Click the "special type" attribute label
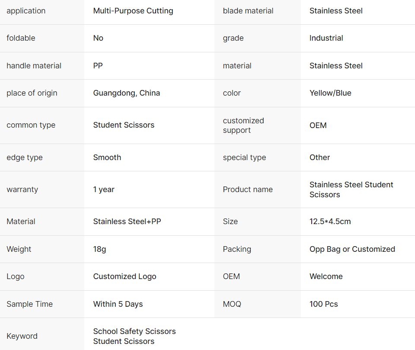The width and height of the screenshot is (415, 350). click(x=244, y=157)
